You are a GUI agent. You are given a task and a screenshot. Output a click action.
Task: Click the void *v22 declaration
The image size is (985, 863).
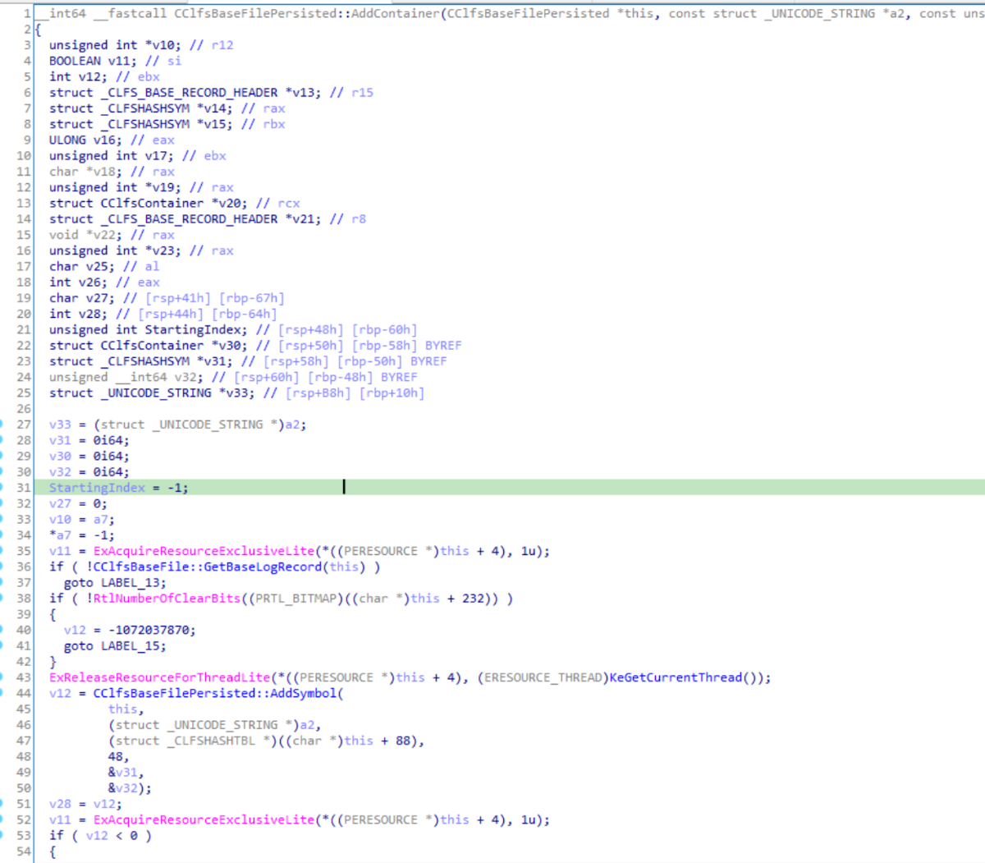coord(85,235)
